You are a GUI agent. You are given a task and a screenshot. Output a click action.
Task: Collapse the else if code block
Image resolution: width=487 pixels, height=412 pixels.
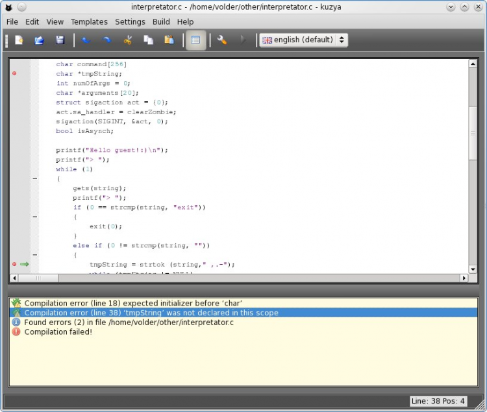[x=34, y=255]
